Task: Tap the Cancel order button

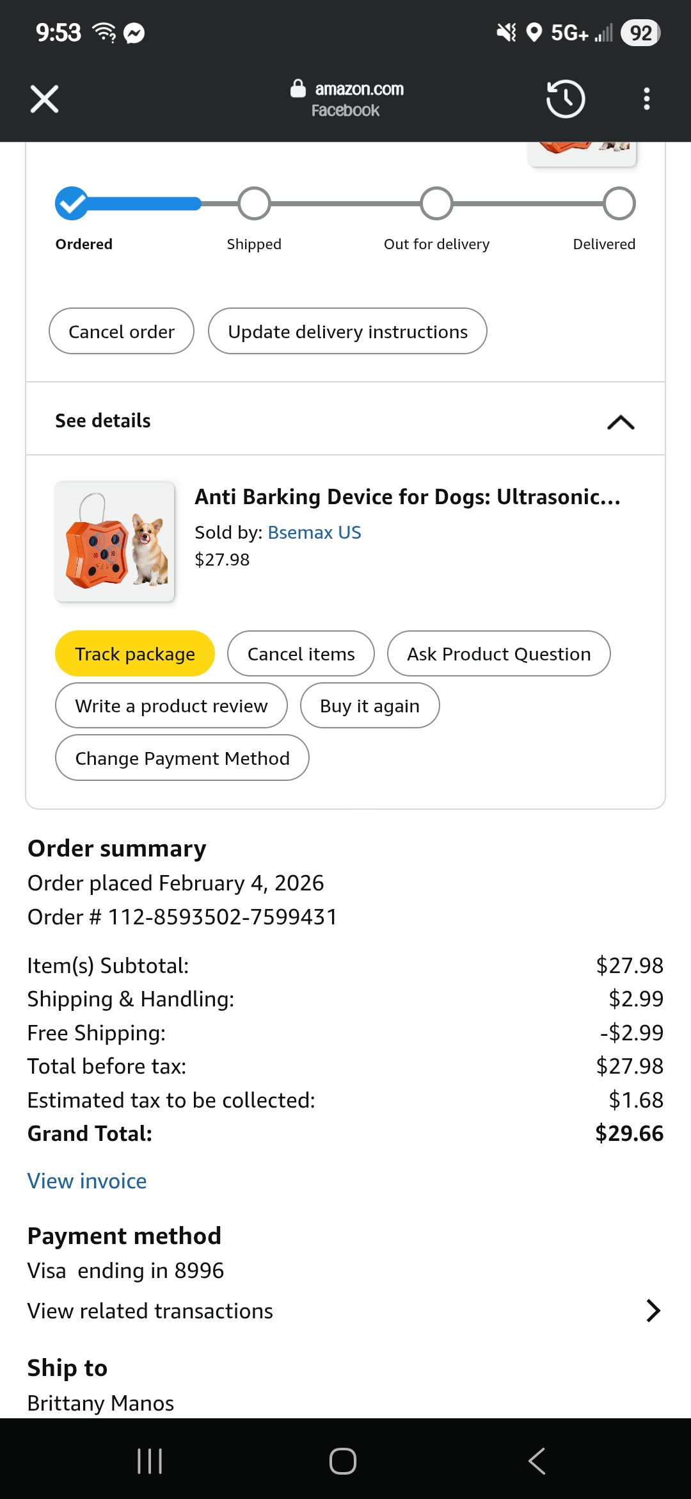Action: click(x=122, y=331)
